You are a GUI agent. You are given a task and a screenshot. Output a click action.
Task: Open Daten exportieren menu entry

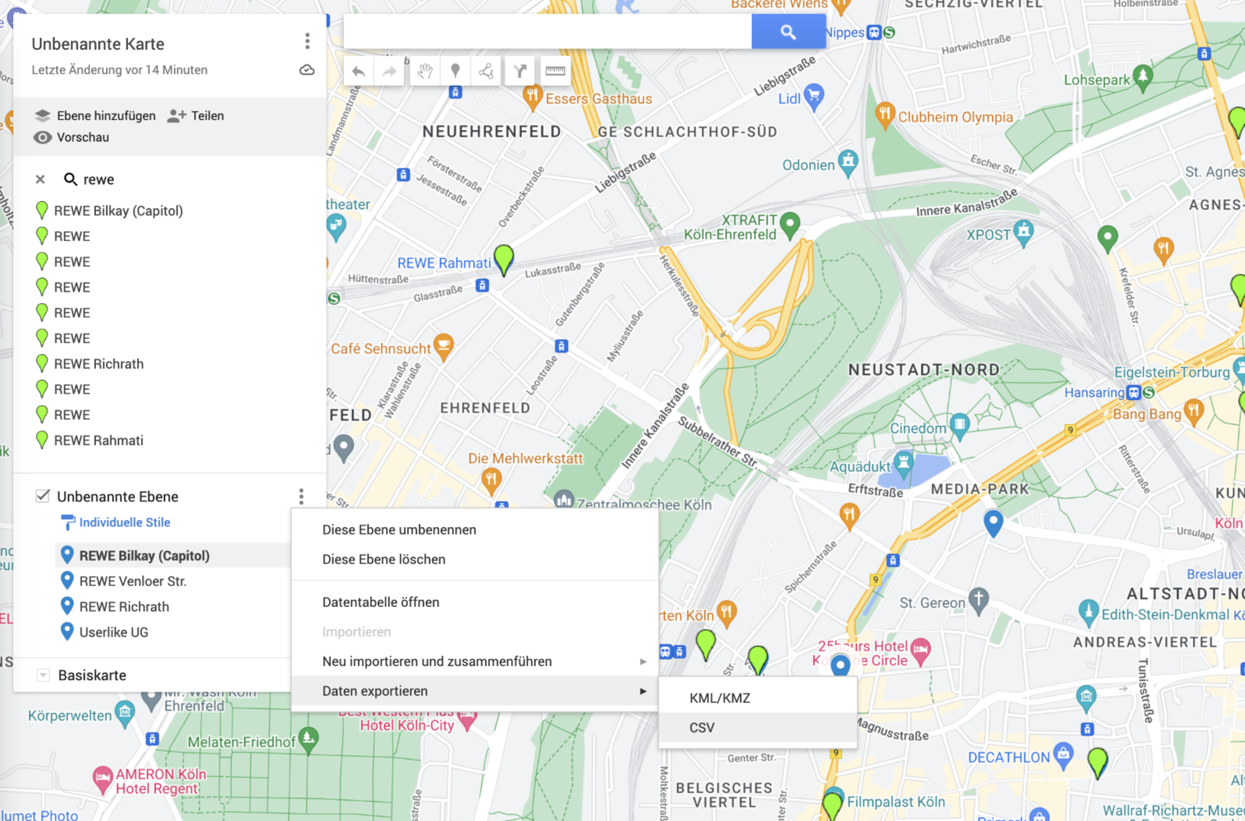(x=475, y=691)
